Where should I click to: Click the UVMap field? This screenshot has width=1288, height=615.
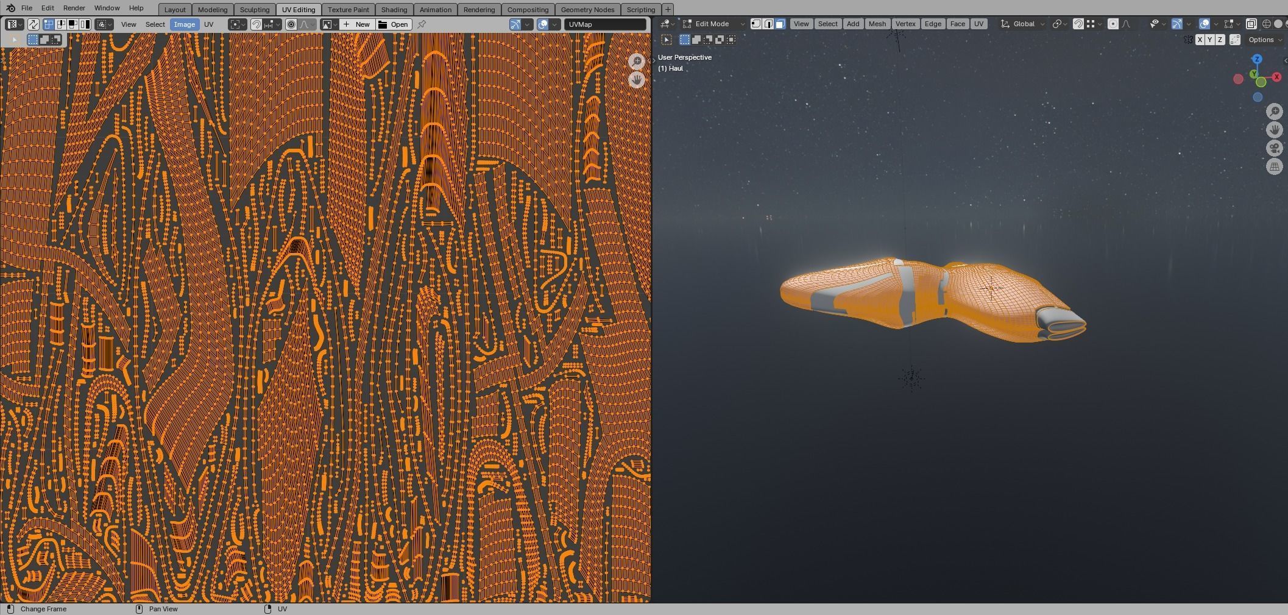(605, 24)
